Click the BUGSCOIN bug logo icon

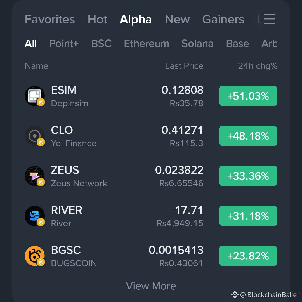click(x=35, y=256)
